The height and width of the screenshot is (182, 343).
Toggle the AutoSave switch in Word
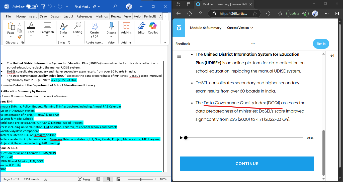32,6
